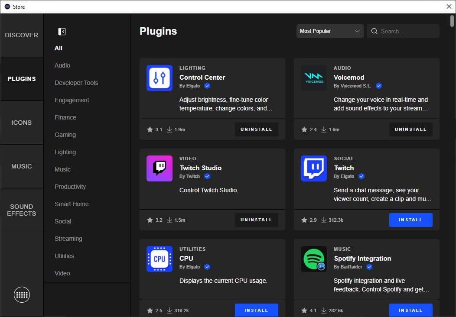Open the Control Center plugin title
The image size is (456, 317).
click(202, 78)
